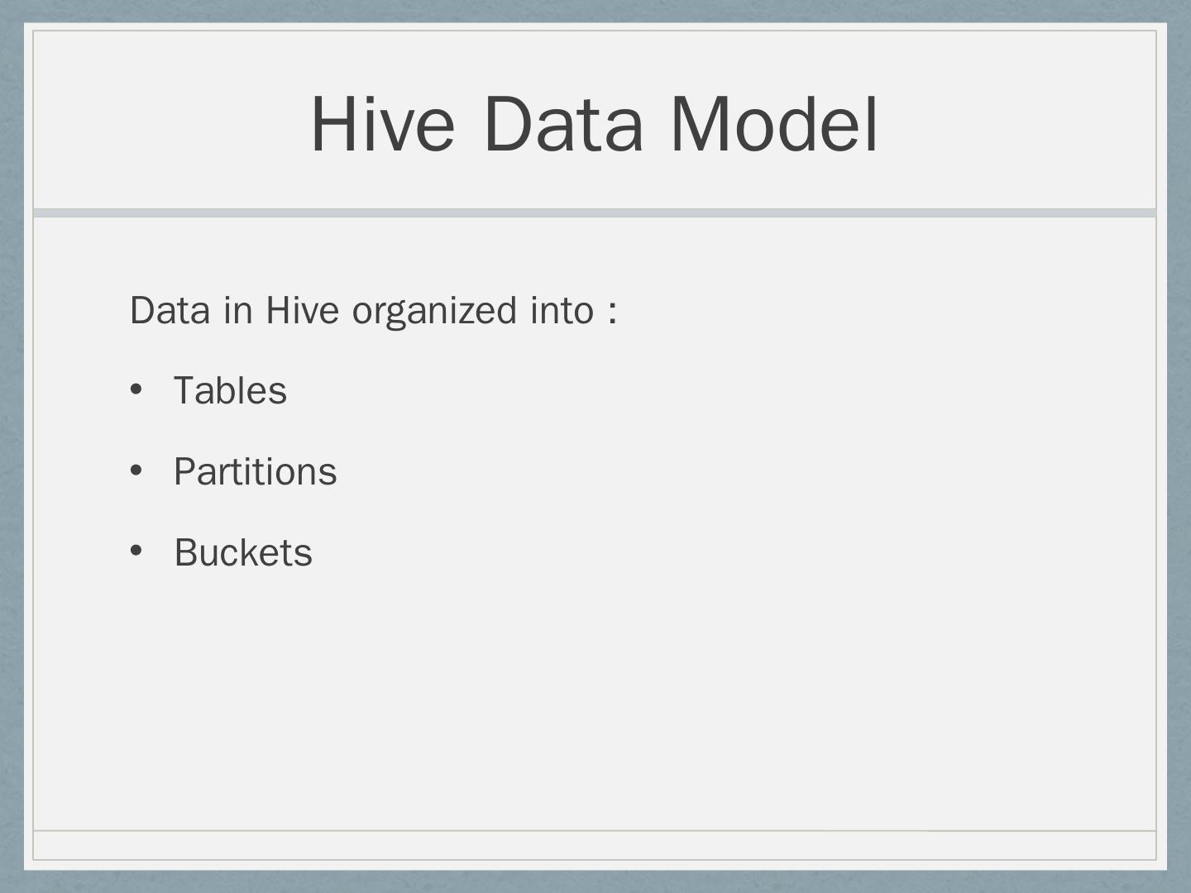Click the empty footer strip of the slide

coord(594,845)
